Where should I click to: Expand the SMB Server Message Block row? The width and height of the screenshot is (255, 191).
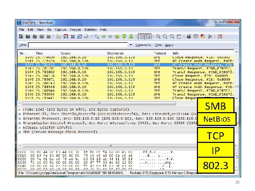tap(20, 132)
